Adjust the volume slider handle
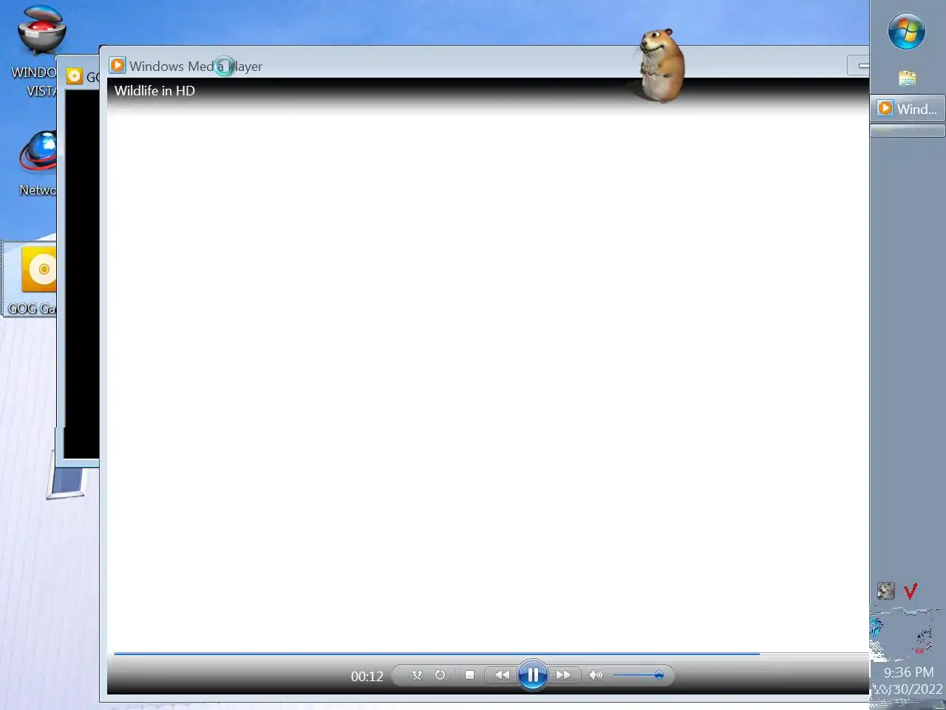The height and width of the screenshot is (710, 946). click(659, 675)
